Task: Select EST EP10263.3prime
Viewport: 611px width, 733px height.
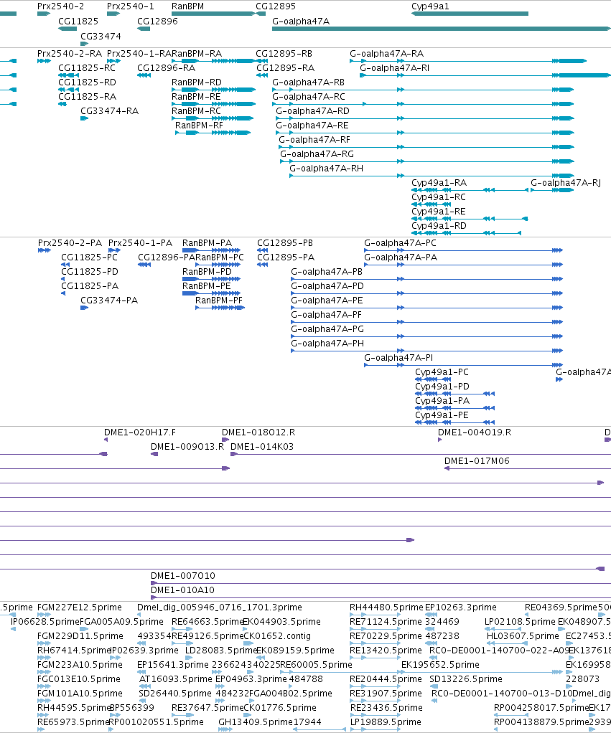Action: [x=461, y=607]
